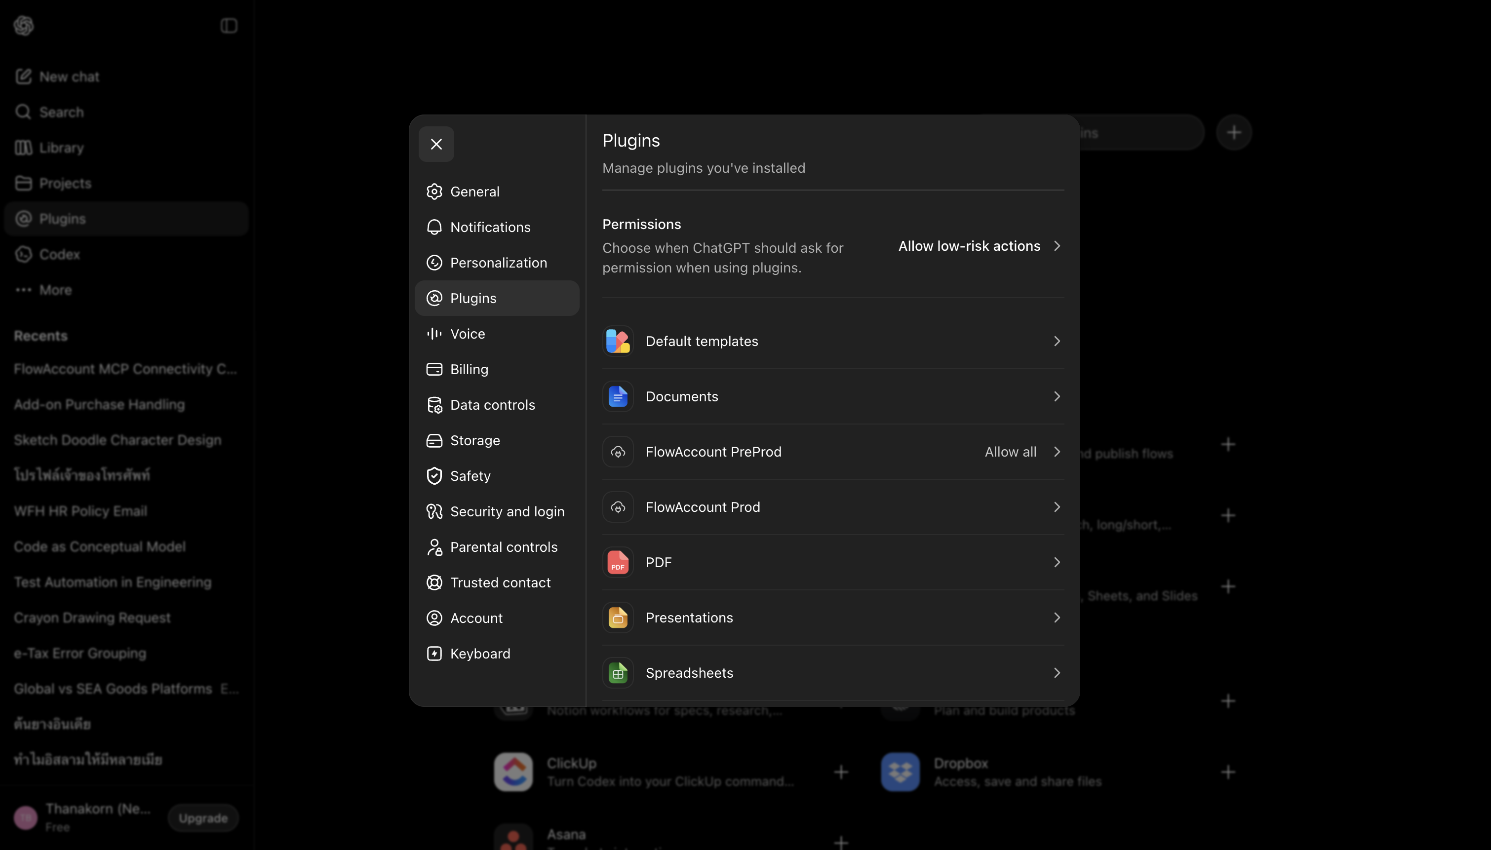This screenshot has height=850, width=1491.
Task: Click the red PDF plugin icon
Action: (618, 562)
